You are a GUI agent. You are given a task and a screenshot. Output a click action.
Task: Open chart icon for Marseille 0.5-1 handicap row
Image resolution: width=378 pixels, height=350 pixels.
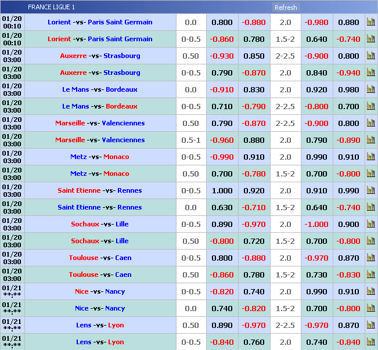370,140
